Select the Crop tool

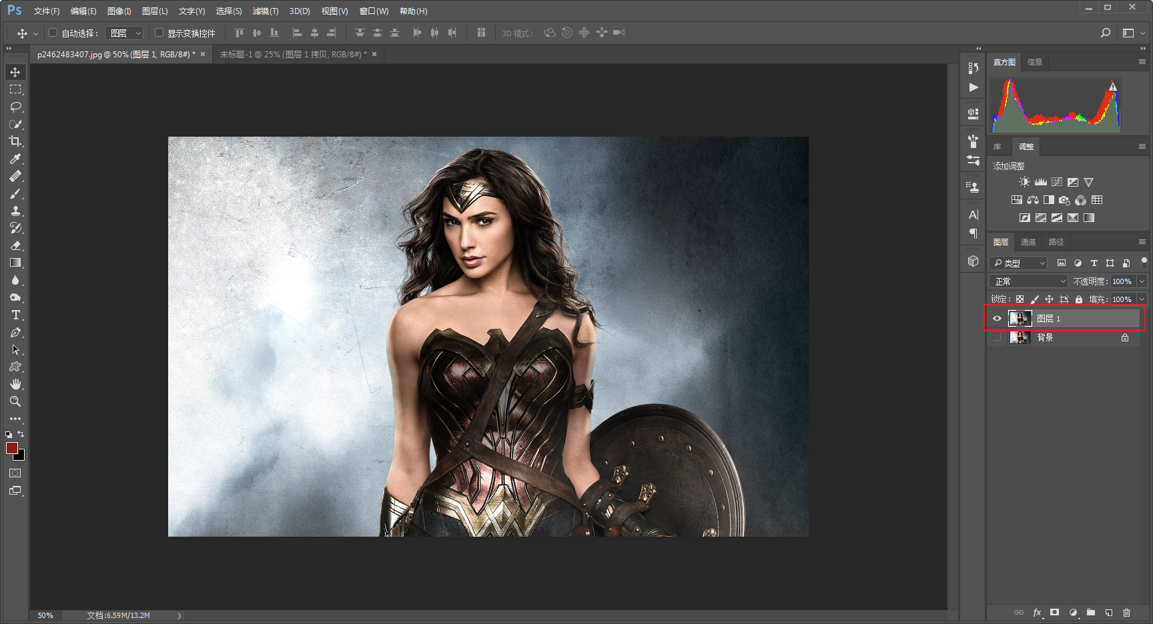click(x=15, y=141)
